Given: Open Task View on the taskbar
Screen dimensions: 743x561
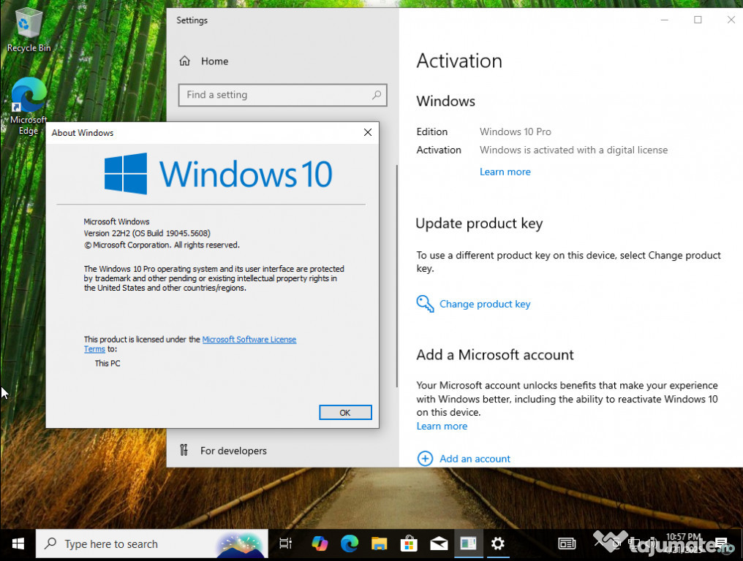Looking at the screenshot, I should pos(285,544).
